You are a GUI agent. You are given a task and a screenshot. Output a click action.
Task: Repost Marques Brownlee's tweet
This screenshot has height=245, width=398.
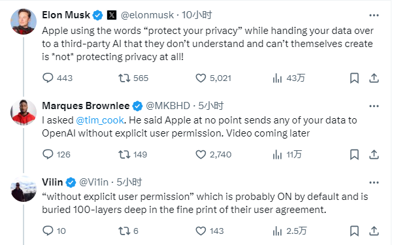coord(124,154)
